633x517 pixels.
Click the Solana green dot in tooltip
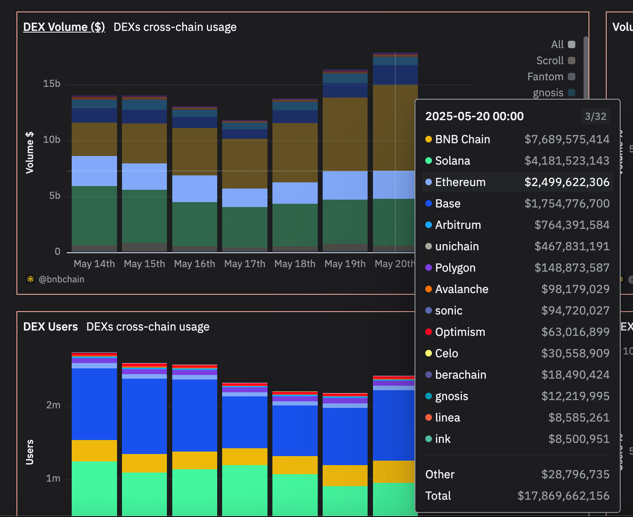pyautogui.click(x=429, y=161)
